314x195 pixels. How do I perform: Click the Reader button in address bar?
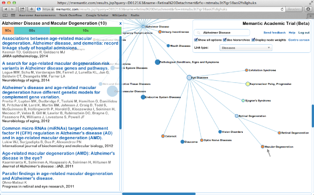(x=294, y=9)
